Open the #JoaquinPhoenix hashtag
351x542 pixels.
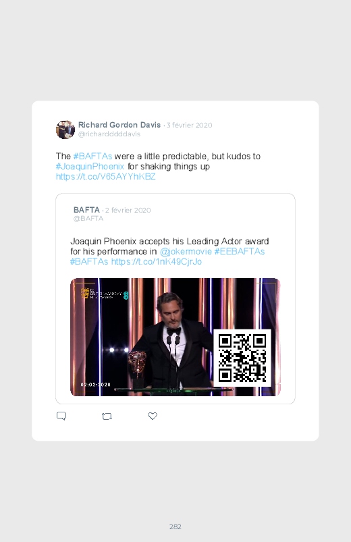[x=90, y=166]
